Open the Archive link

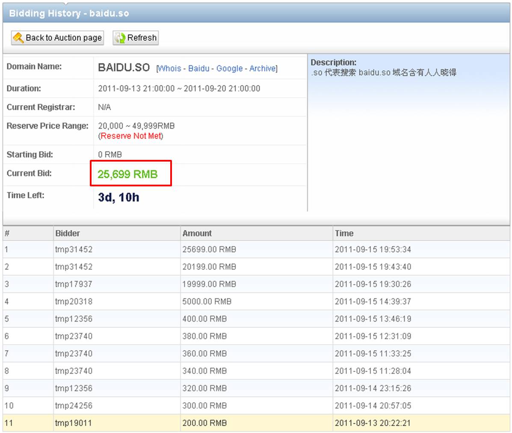[x=262, y=68]
